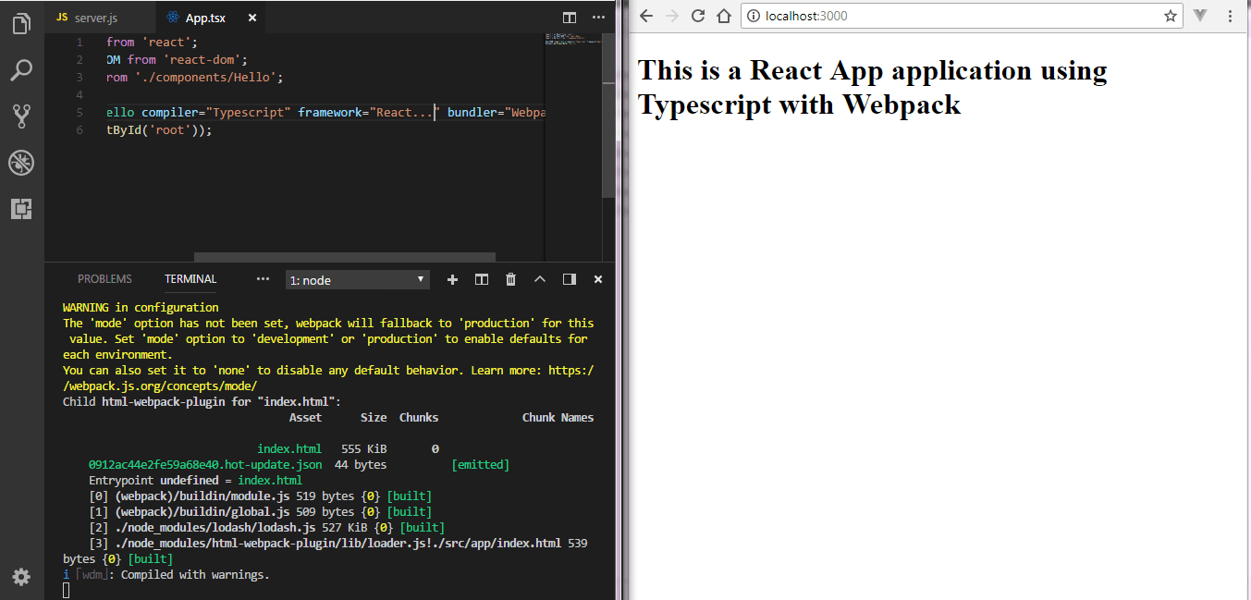Kill the terminal with the trash icon
1251x600 pixels.
510,279
